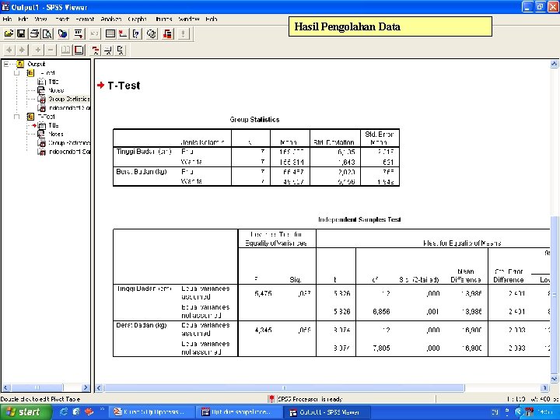Click the Insert Title toolbar icon
This screenshot has height=420, width=560.
click(108, 50)
